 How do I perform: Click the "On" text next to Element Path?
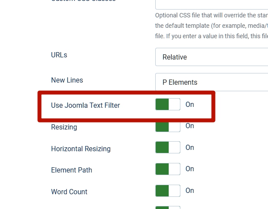tap(190, 169)
